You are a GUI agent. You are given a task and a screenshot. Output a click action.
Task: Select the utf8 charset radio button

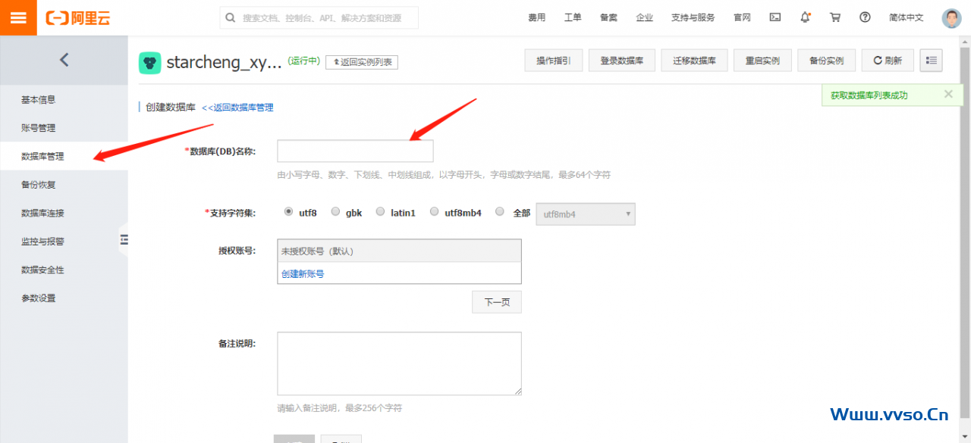click(288, 212)
